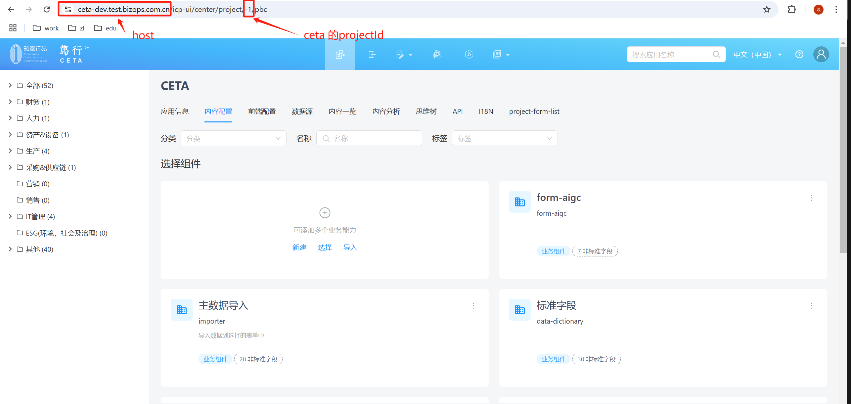Viewport: 851px width, 404px height.
Task: Click the 标准字段 card icon
Action: click(x=520, y=310)
